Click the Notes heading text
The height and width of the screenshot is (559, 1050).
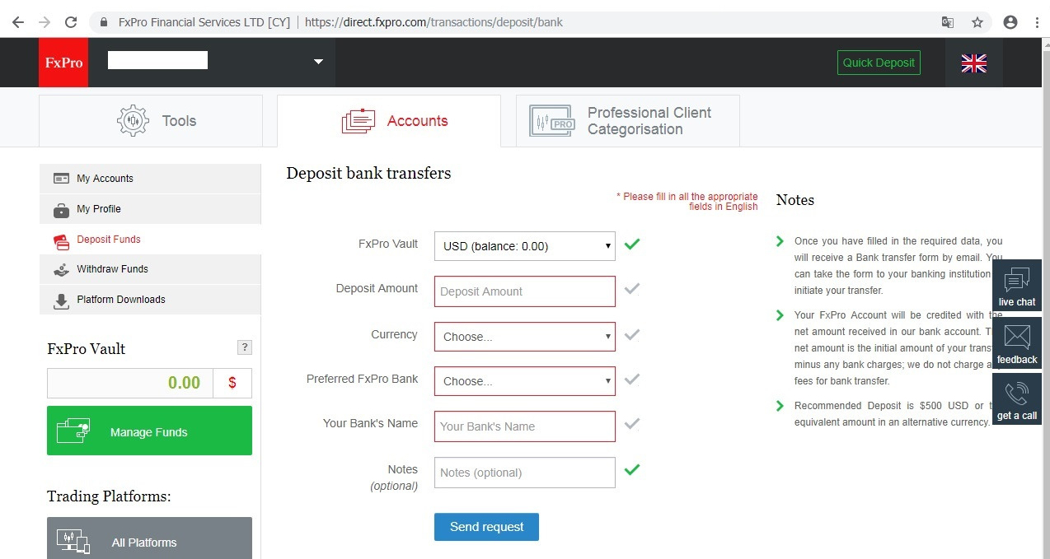pos(795,200)
